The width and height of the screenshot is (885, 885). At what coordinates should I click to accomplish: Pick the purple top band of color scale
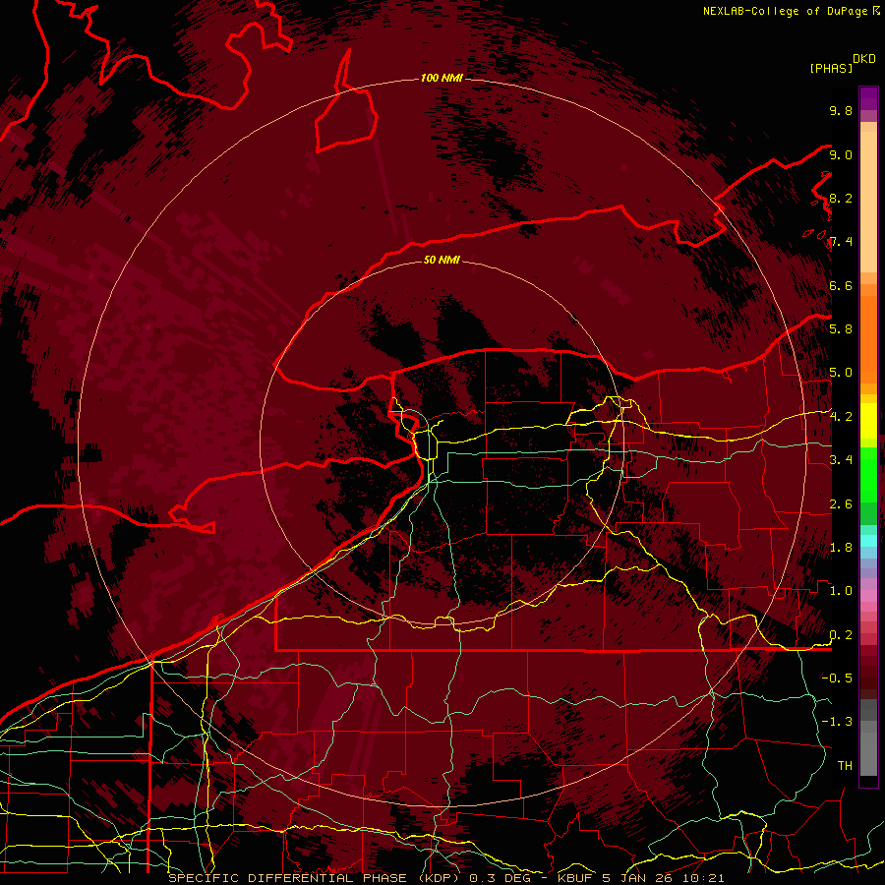click(x=868, y=98)
